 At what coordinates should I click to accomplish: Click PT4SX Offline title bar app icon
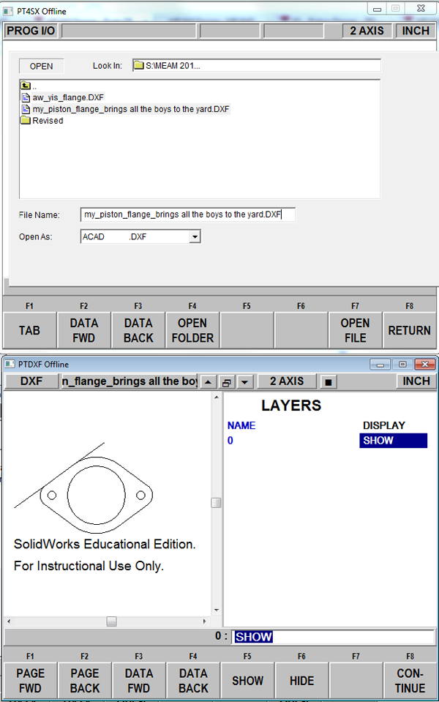point(8,11)
